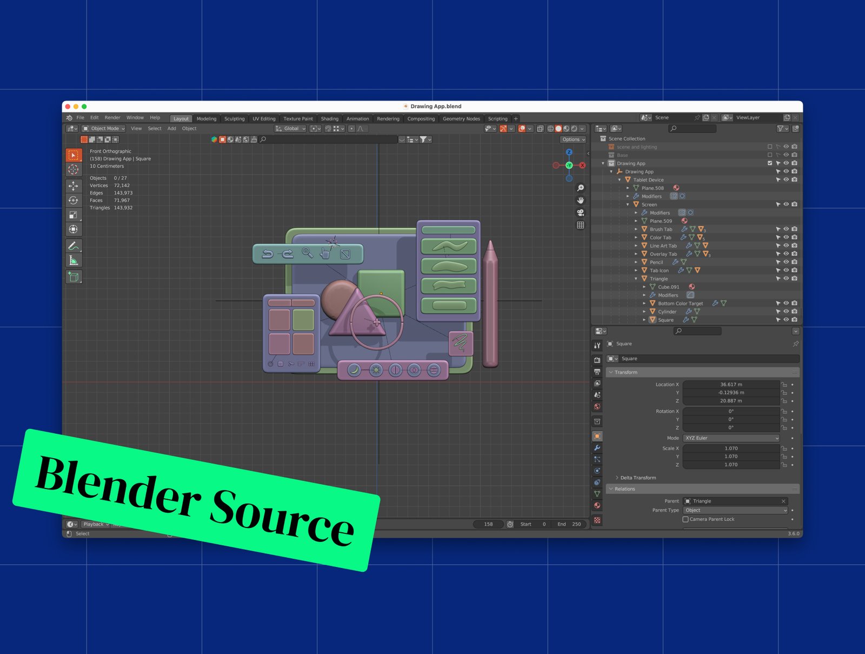Select the Move tool in the toolbar
Screen dimensions: 865x654
(x=74, y=186)
